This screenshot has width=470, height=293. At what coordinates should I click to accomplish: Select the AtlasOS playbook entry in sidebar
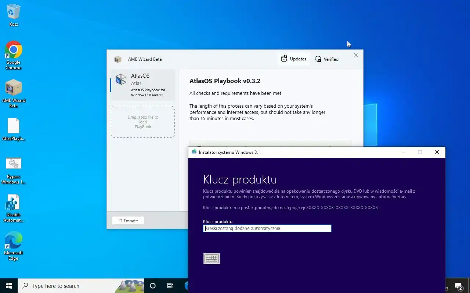point(143,85)
